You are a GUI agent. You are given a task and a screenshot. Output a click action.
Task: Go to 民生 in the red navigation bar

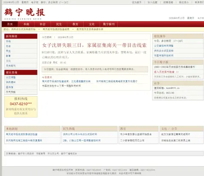59,24
